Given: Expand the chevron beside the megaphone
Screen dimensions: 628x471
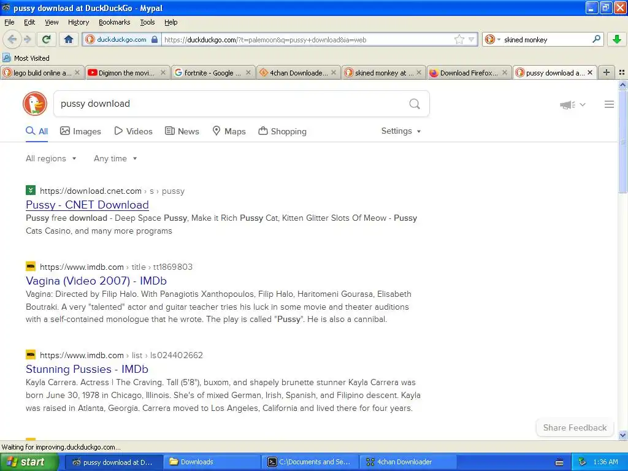Looking at the screenshot, I should (x=583, y=105).
